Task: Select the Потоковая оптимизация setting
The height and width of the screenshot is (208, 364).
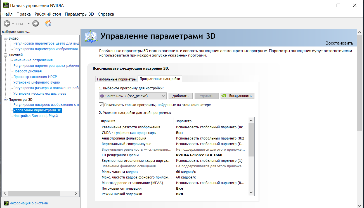Action: coord(174,189)
